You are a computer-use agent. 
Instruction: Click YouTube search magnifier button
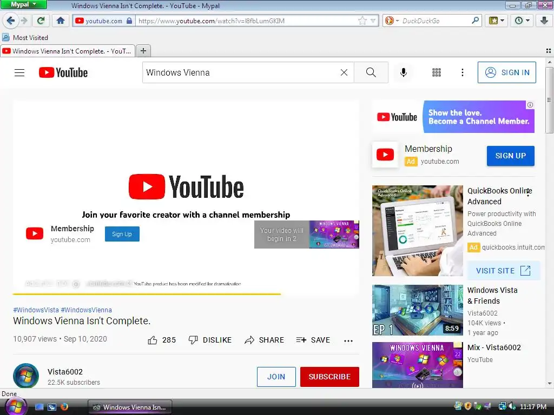point(371,73)
